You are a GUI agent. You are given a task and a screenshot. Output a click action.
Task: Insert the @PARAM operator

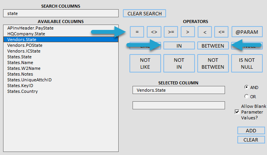point(247,32)
